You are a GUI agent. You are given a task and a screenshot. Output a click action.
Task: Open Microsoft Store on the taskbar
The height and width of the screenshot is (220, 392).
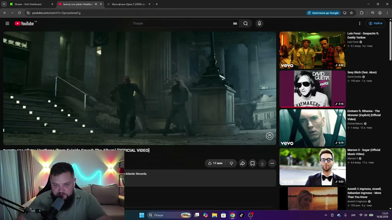[x=224, y=215]
